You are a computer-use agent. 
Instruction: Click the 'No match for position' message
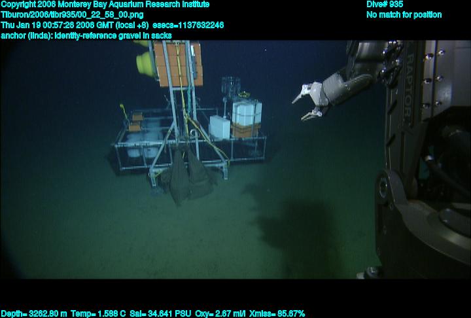404,15
